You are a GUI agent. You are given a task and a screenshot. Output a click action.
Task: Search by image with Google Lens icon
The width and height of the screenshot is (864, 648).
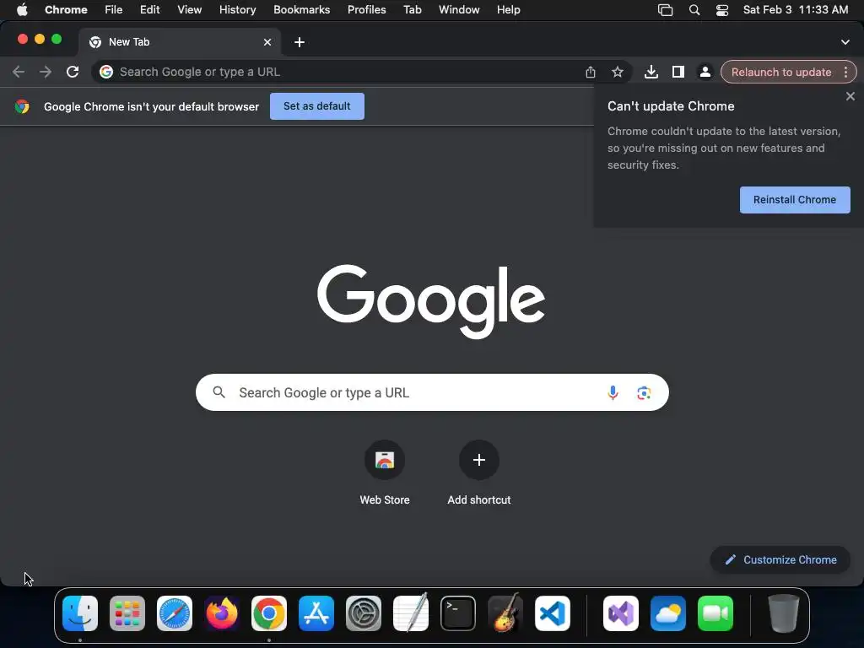644,392
